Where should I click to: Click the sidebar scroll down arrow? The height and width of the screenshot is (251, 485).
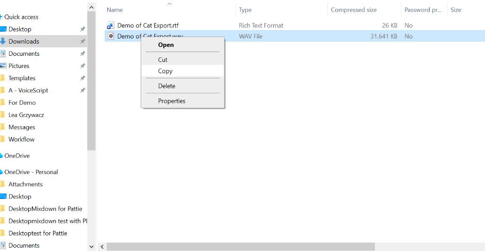[x=91, y=246]
